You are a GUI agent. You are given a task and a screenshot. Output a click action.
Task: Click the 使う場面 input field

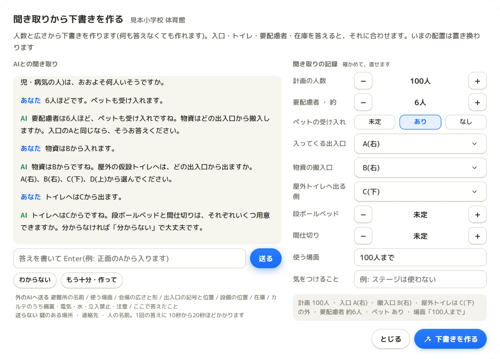[x=420, y=257]
